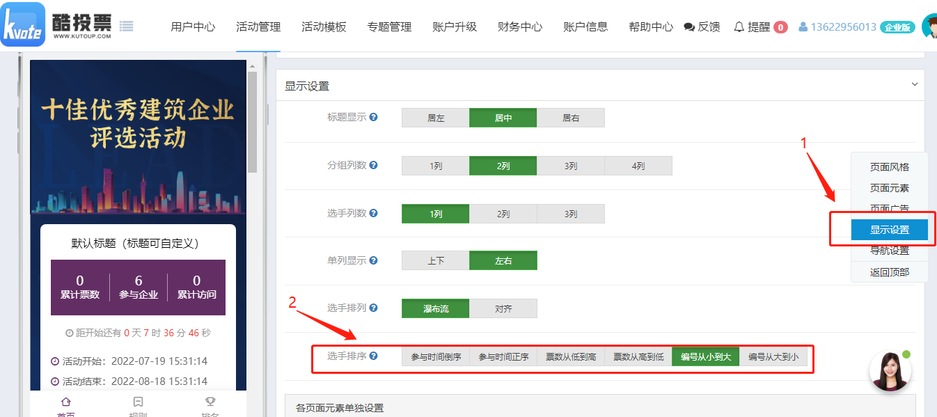Click the activity banner image in preview
937x417 pixels.
tap(138, 138)
